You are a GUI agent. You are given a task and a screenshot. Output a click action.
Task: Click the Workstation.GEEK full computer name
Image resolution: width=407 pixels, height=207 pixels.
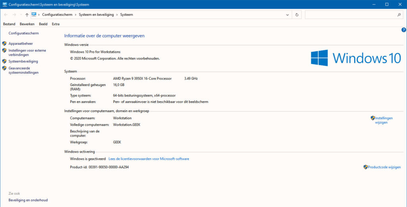pos(127,125)
